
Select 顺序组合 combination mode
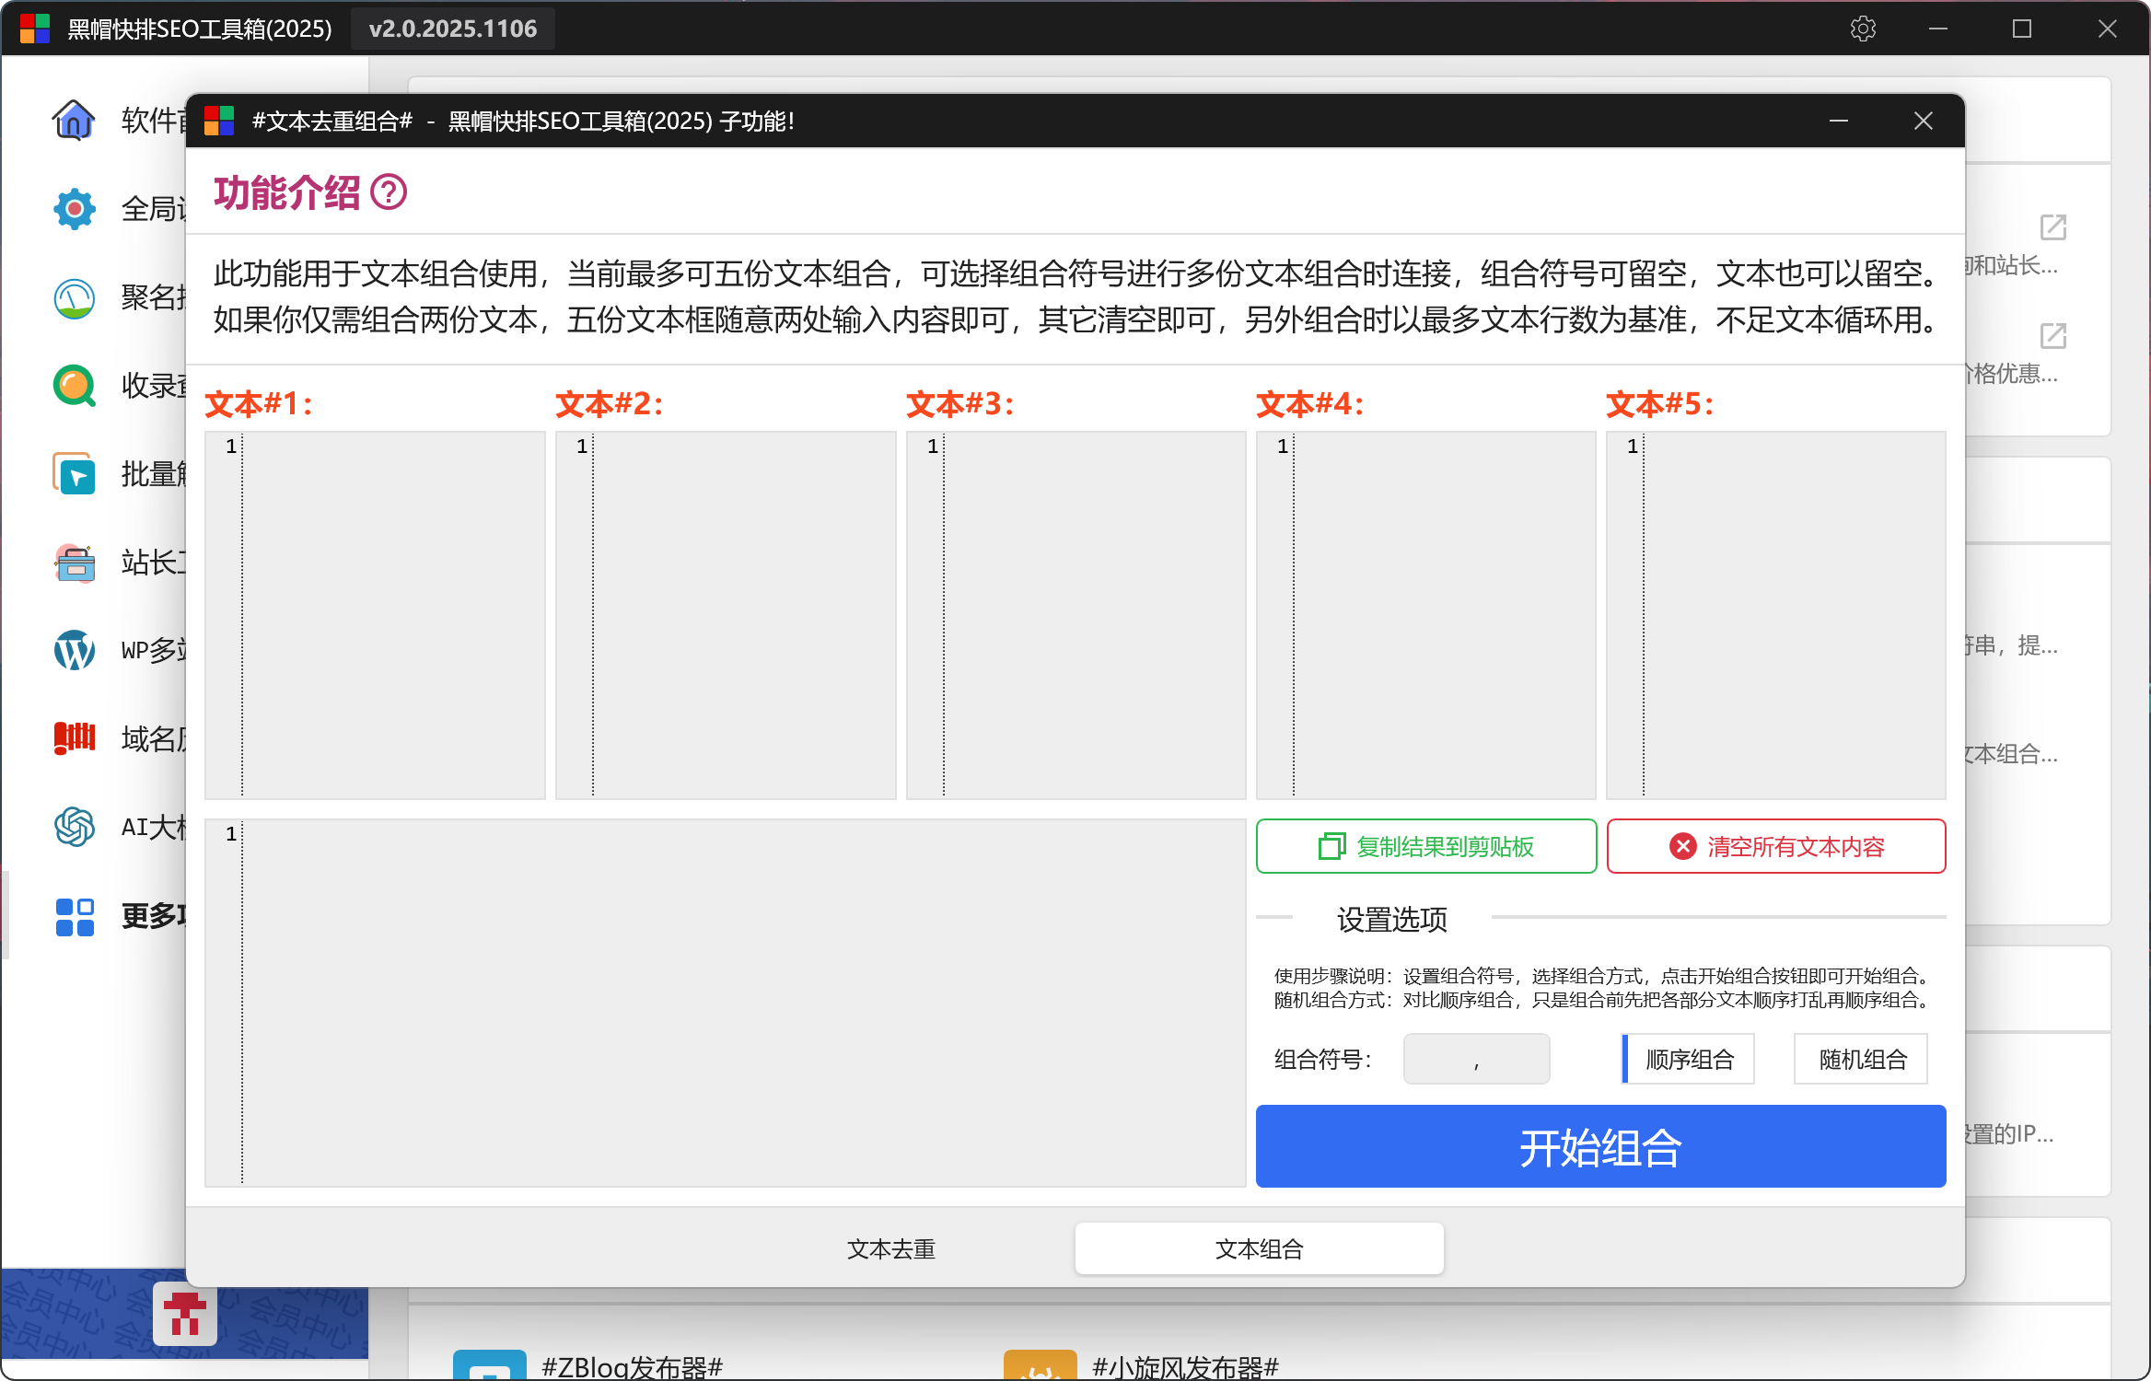(1689, 1059)
